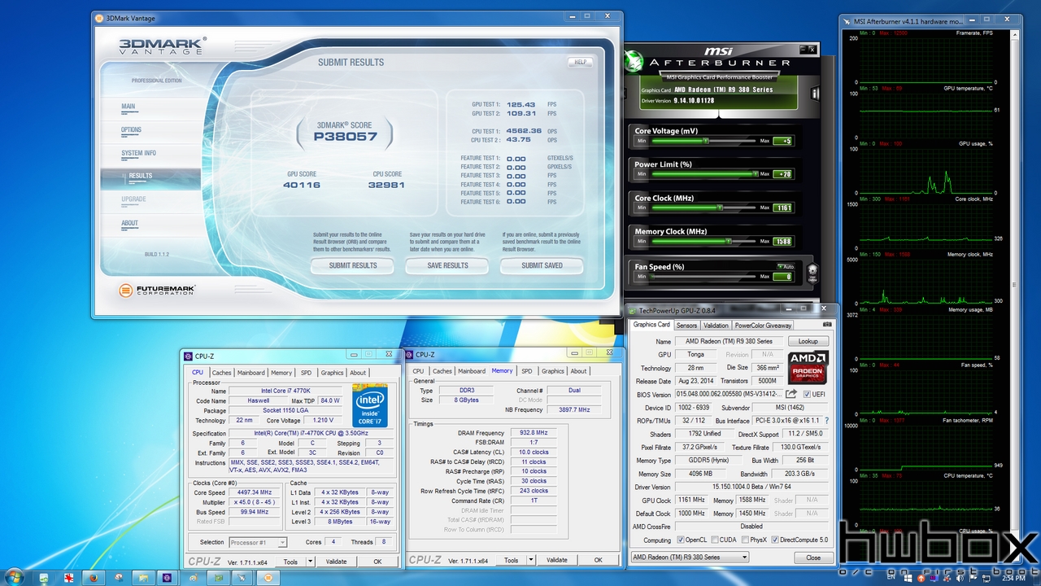Toggle the UEFI checkbox in GPU-Z
The image size is (1041, 586).
click(807, 395)
